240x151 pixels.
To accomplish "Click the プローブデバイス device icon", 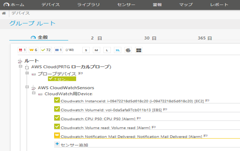I will 33,74.
